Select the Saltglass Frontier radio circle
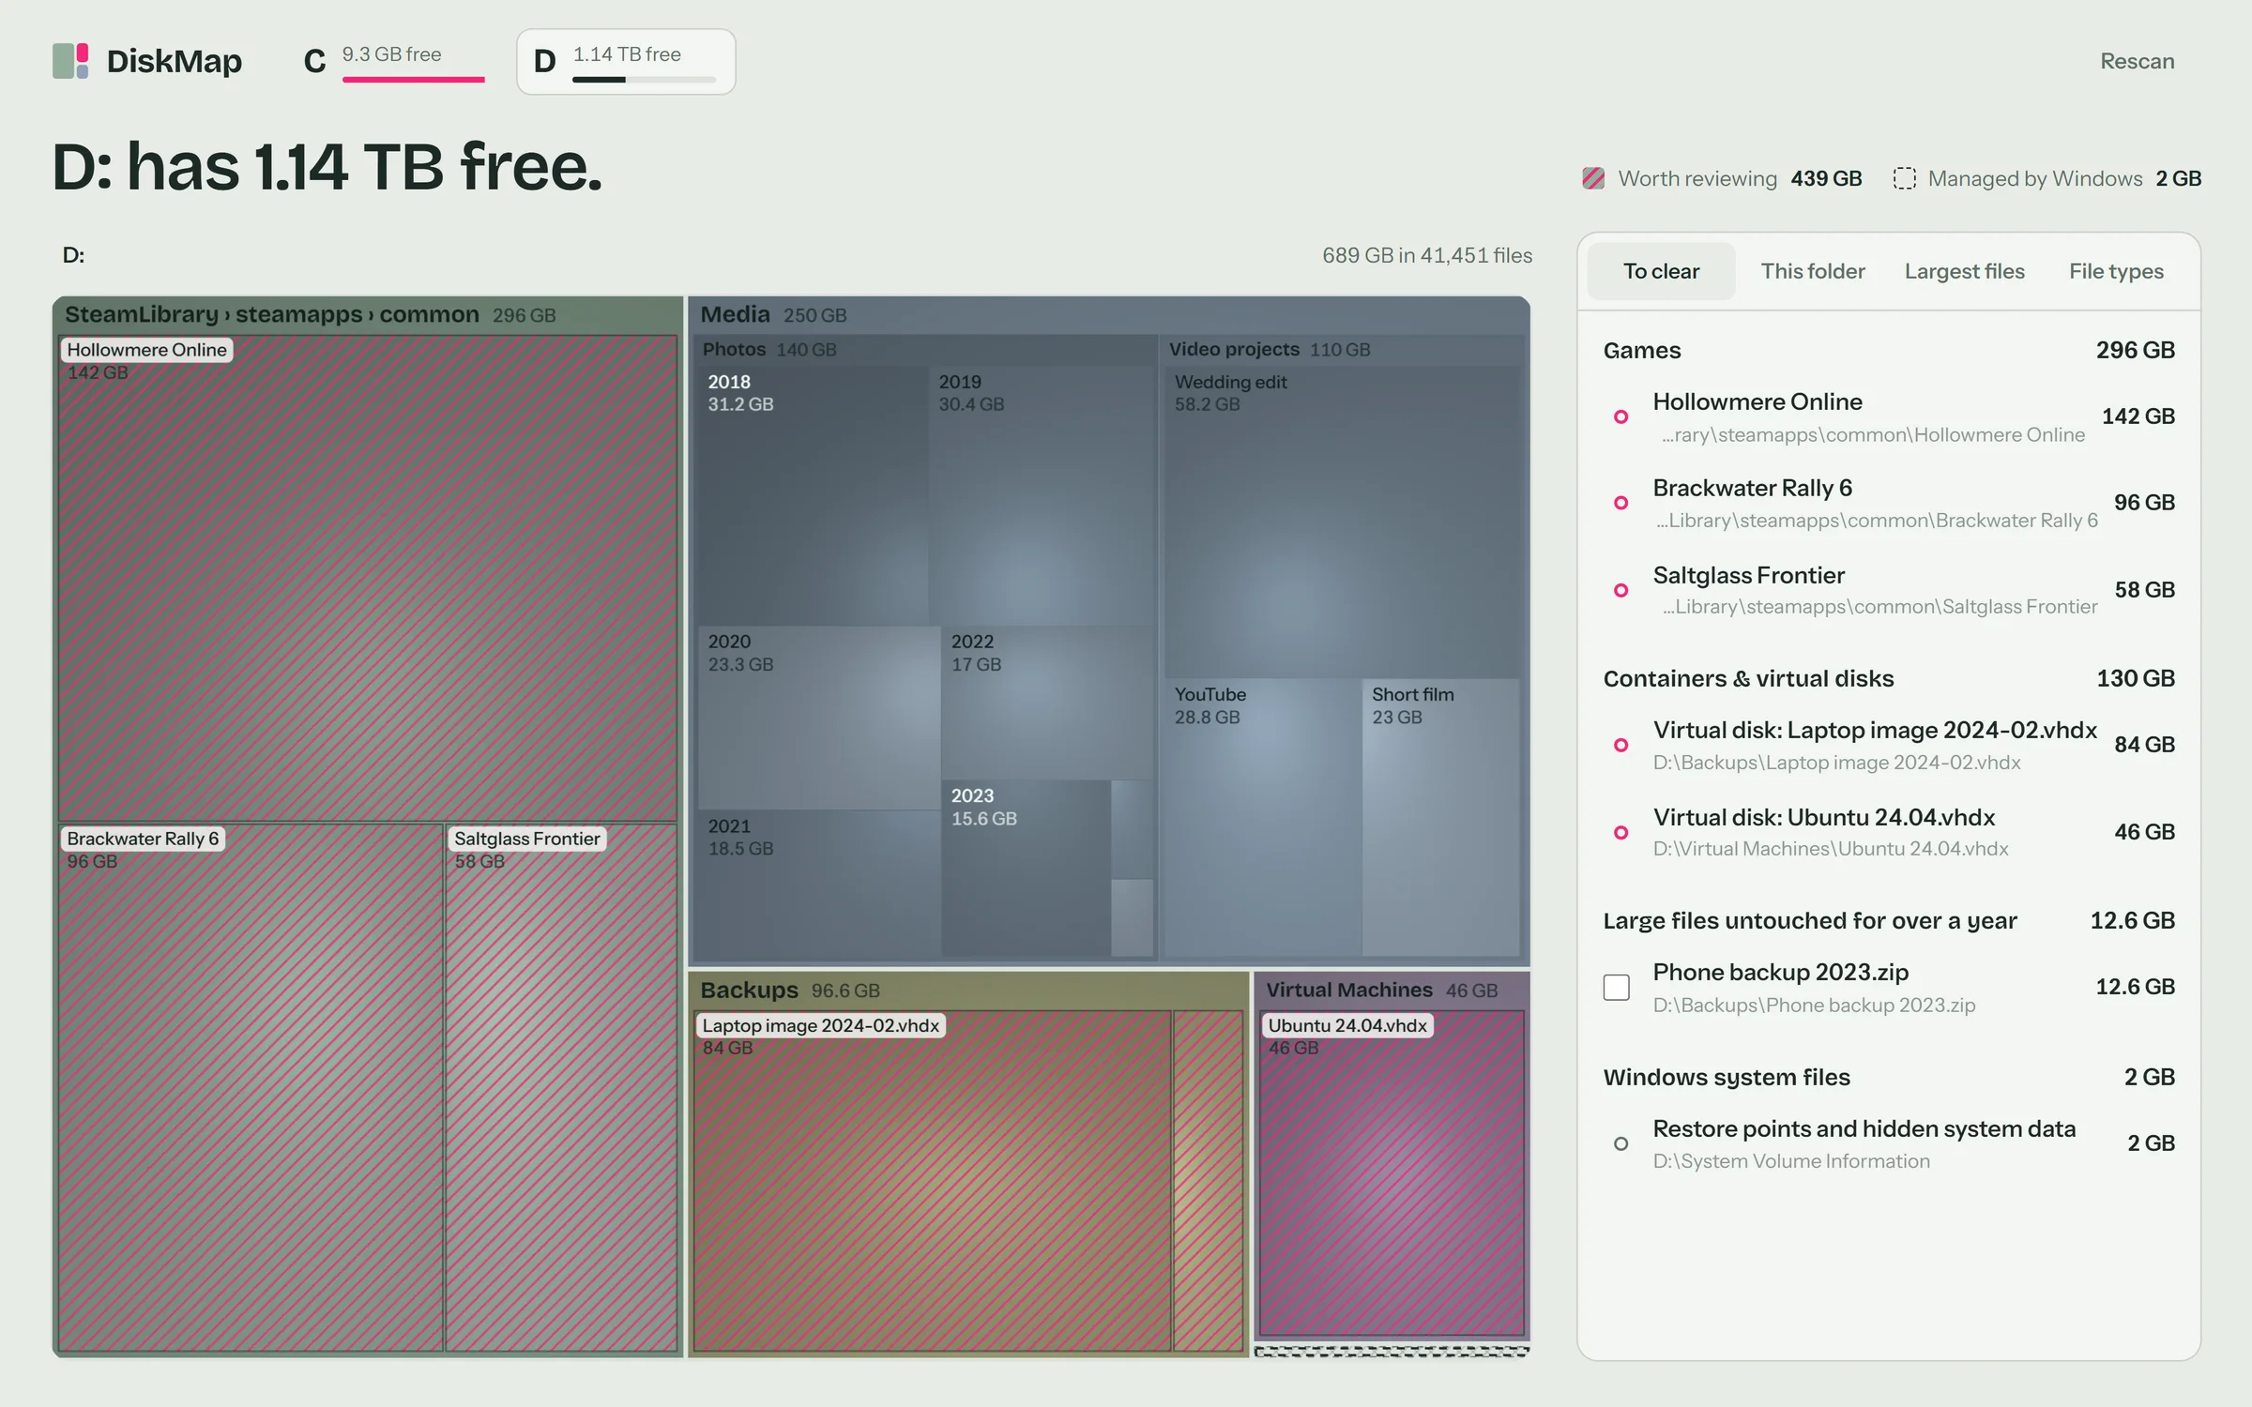Viewport: 2252px width, 1407px height. pos(1621,590)
